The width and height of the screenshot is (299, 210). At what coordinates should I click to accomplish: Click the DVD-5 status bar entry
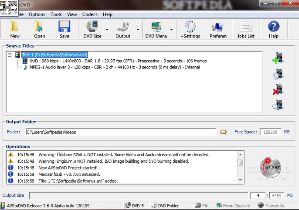[135, 206]
